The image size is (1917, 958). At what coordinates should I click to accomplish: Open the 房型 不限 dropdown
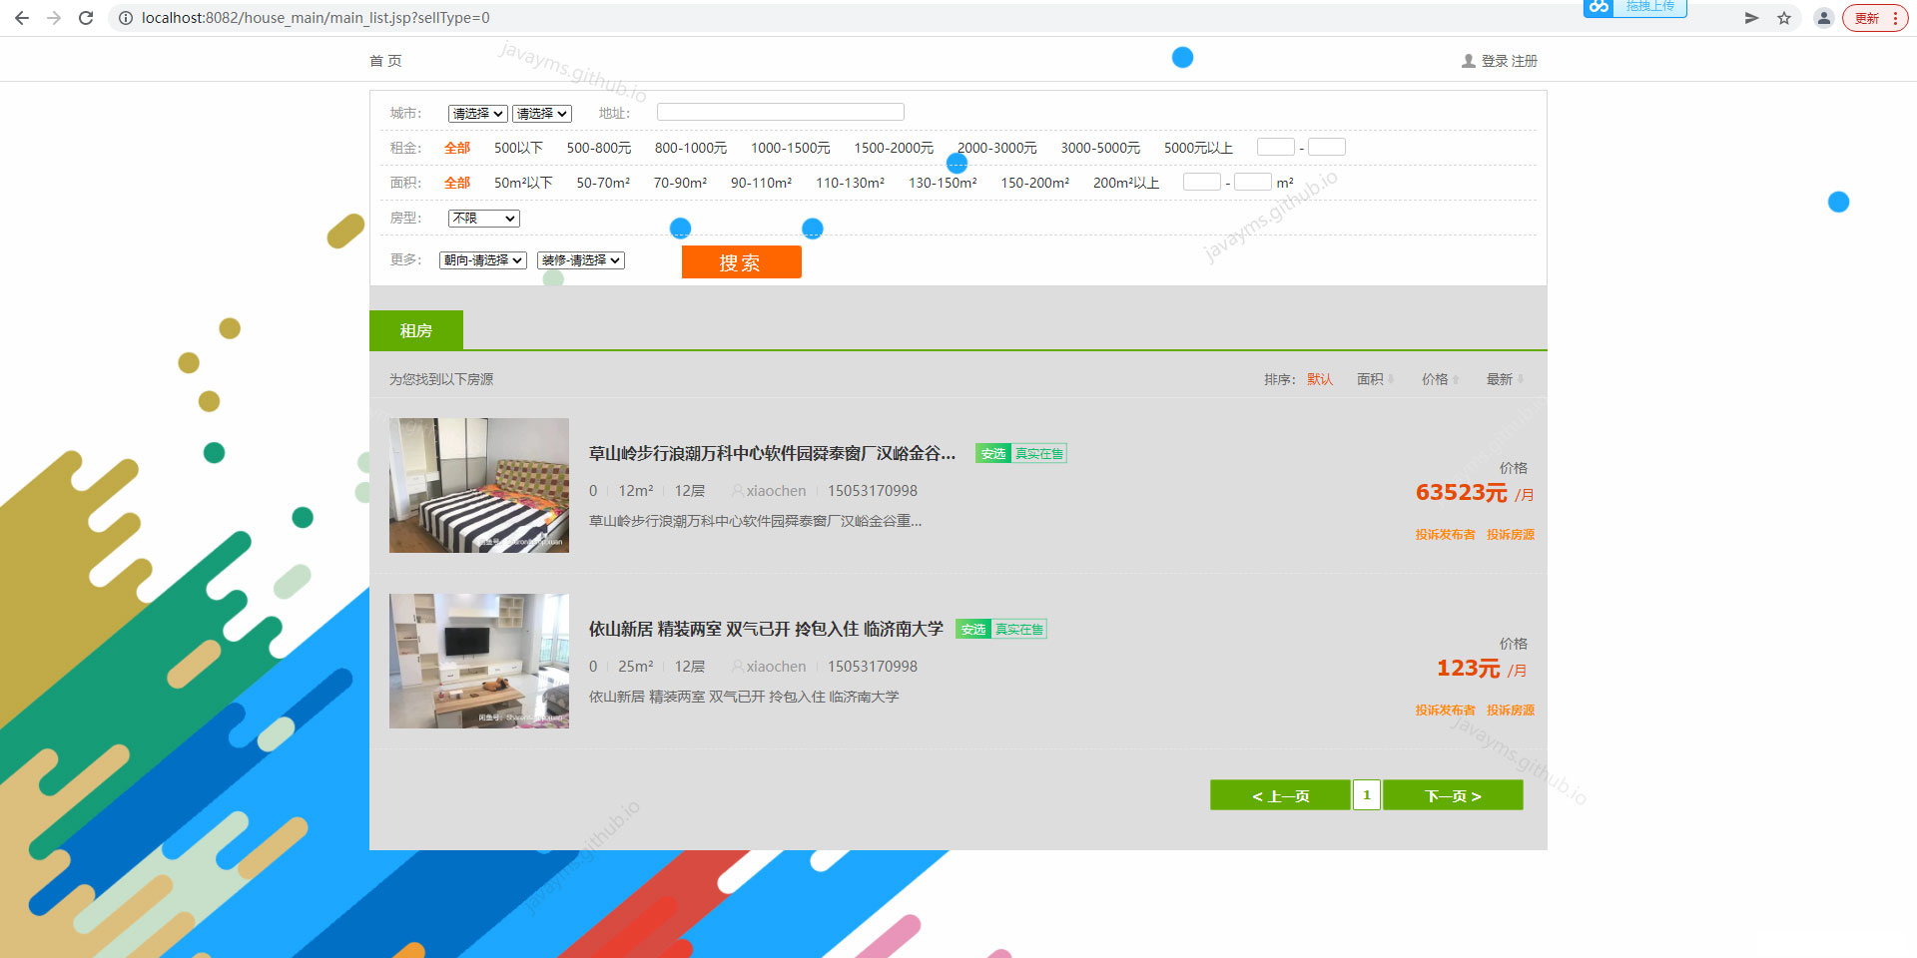(x=482, y=218)
